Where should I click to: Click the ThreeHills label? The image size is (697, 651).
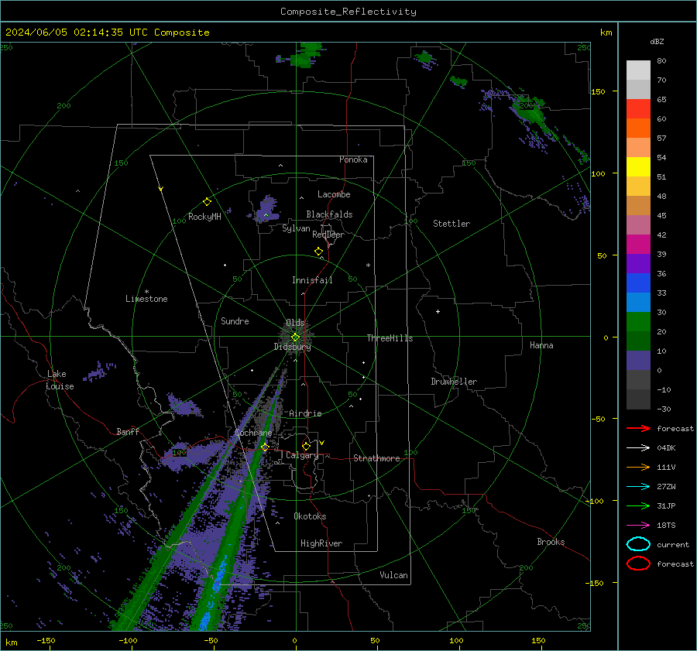coord(390,338)
